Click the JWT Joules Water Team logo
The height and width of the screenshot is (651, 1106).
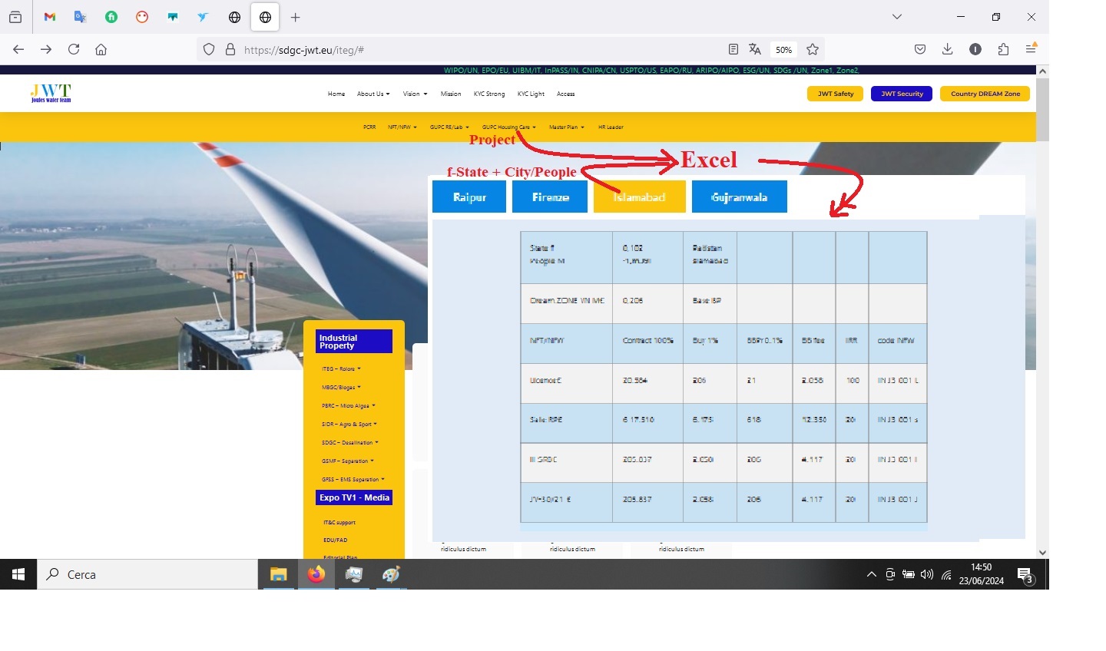[x=51, y=93]
